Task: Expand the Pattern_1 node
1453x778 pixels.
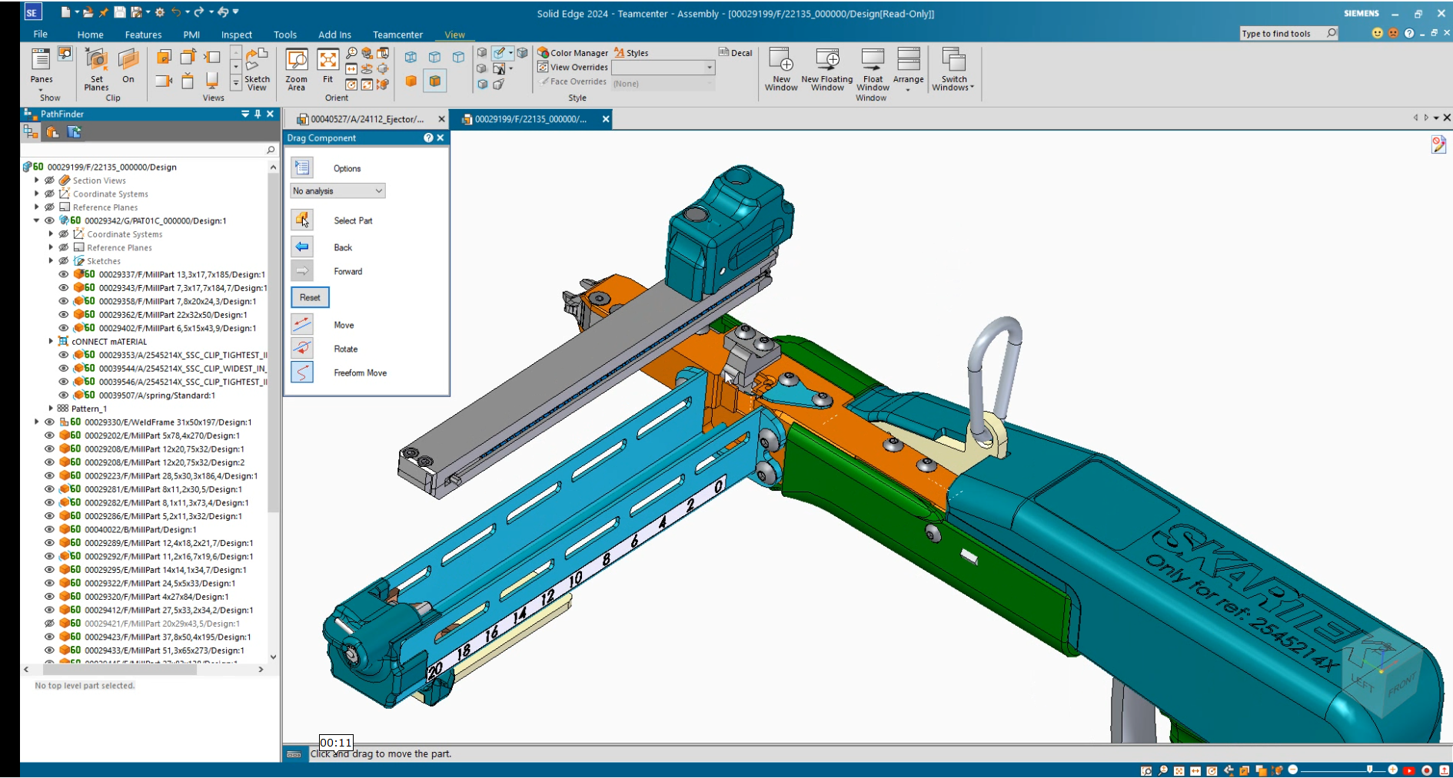Action: click(x=51, y=409)
